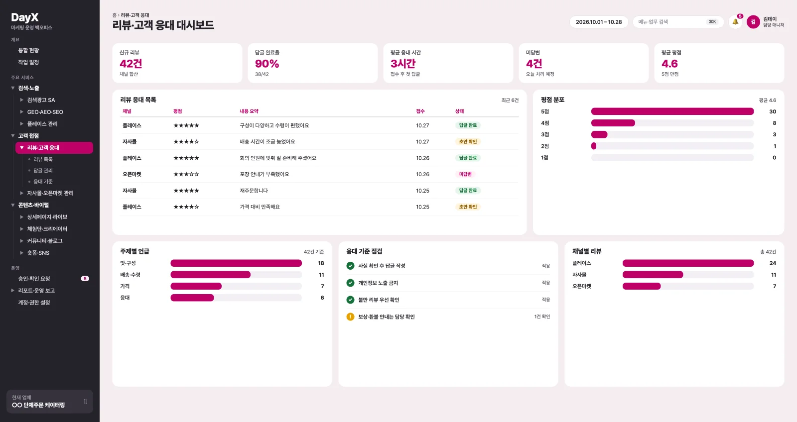Click the badge on 승인·확인 요청
This screenshot has width=797, height=422.
[85, 279]
